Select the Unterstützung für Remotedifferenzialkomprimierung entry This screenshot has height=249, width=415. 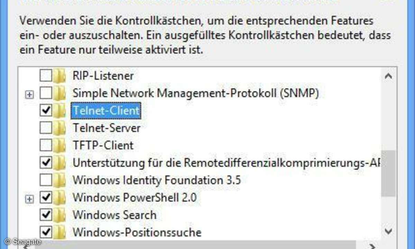[225, 163]
